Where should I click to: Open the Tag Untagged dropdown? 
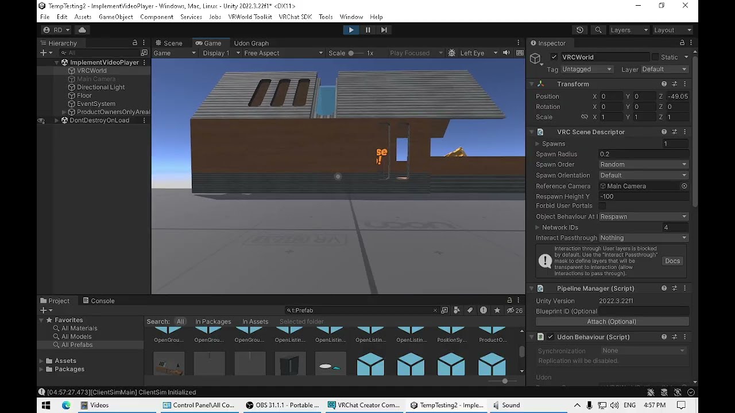(587, 69)
